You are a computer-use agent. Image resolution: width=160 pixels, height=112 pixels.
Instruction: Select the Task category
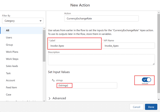point(21,73)
